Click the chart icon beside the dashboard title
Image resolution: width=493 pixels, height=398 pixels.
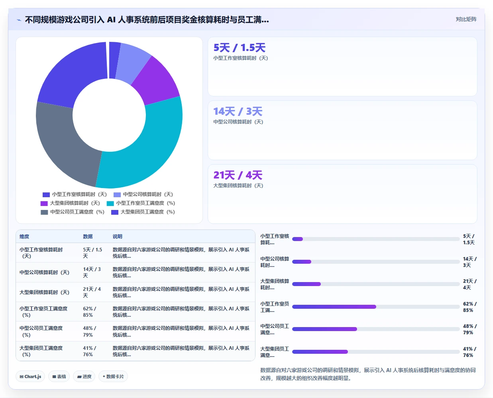[x=19, y=20]
